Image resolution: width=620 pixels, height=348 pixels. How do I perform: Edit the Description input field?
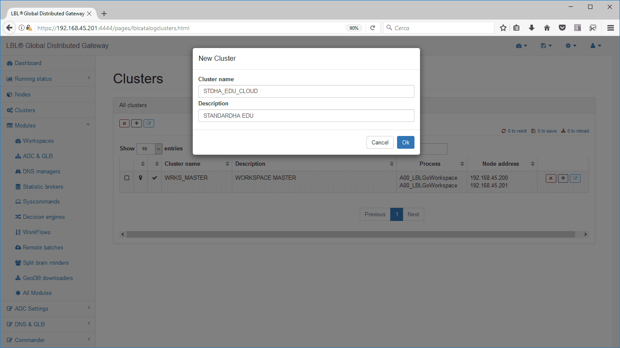point(306,116)
